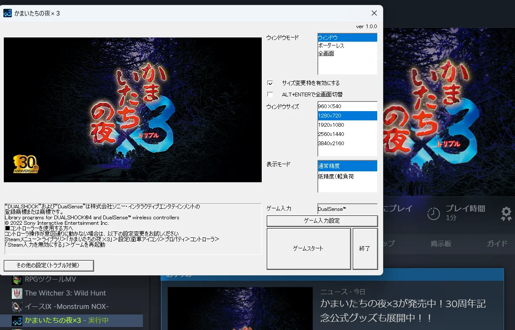Click the game logo banner in the launcher
Image resolution: width=515 pixels, height=330 pixels.
point(133,110)
